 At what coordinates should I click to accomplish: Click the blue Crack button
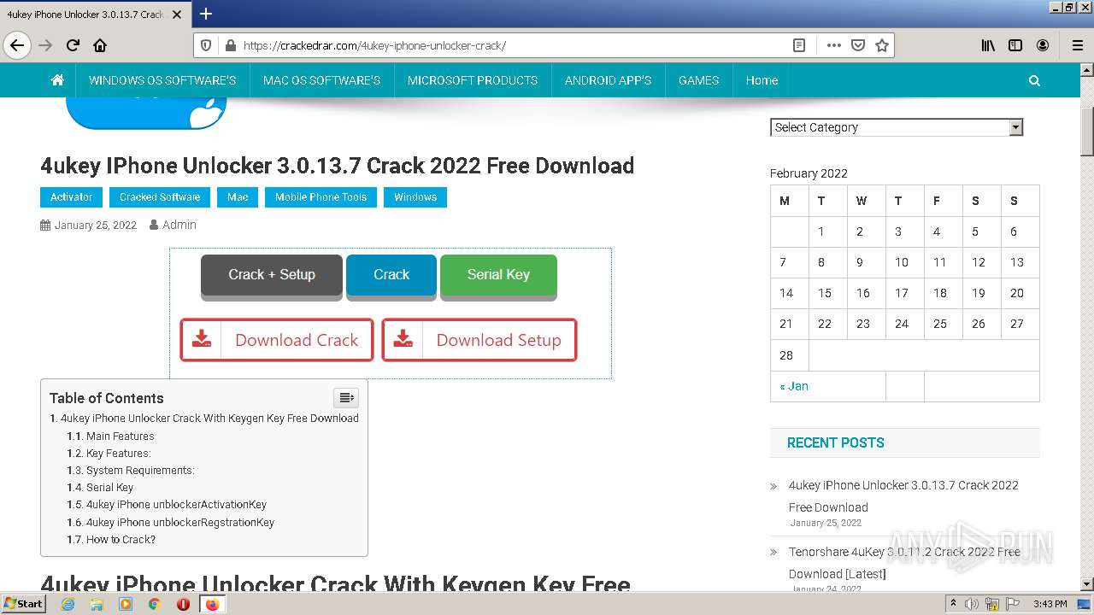pyautogui.click(x=391, y=276)
